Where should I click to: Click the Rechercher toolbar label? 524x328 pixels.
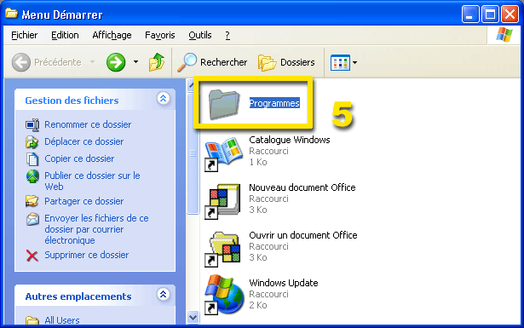223,62
